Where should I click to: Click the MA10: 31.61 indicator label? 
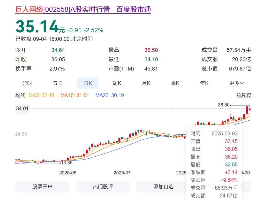pos(74,95)
